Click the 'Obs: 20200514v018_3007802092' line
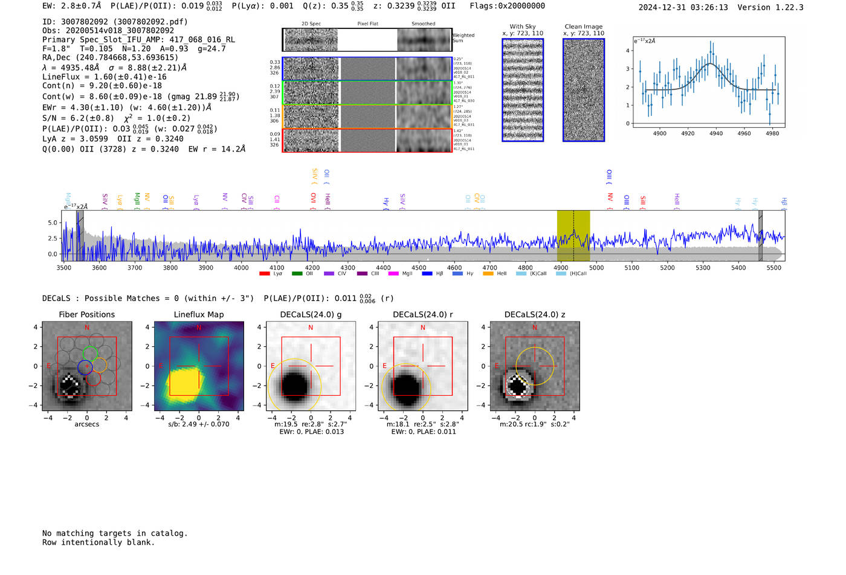 tap(108, 31)
